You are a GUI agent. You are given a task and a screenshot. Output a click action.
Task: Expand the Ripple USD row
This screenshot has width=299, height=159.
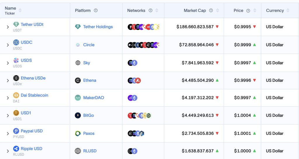(x=8, y=151)
